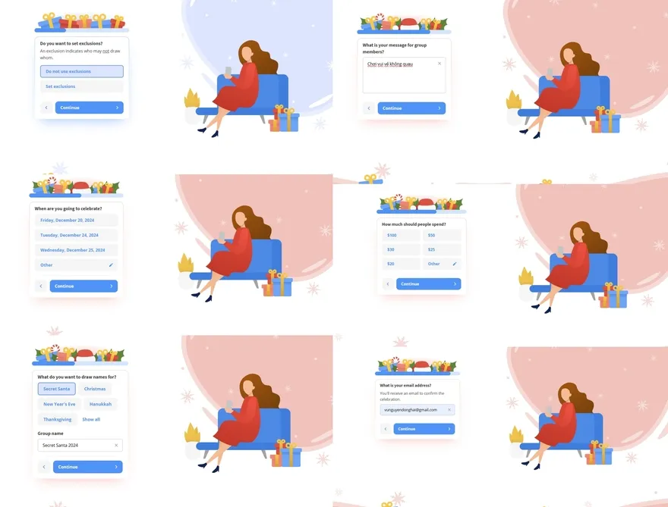
Task: Continue from the group message question
Action: (x=411, y=108)
